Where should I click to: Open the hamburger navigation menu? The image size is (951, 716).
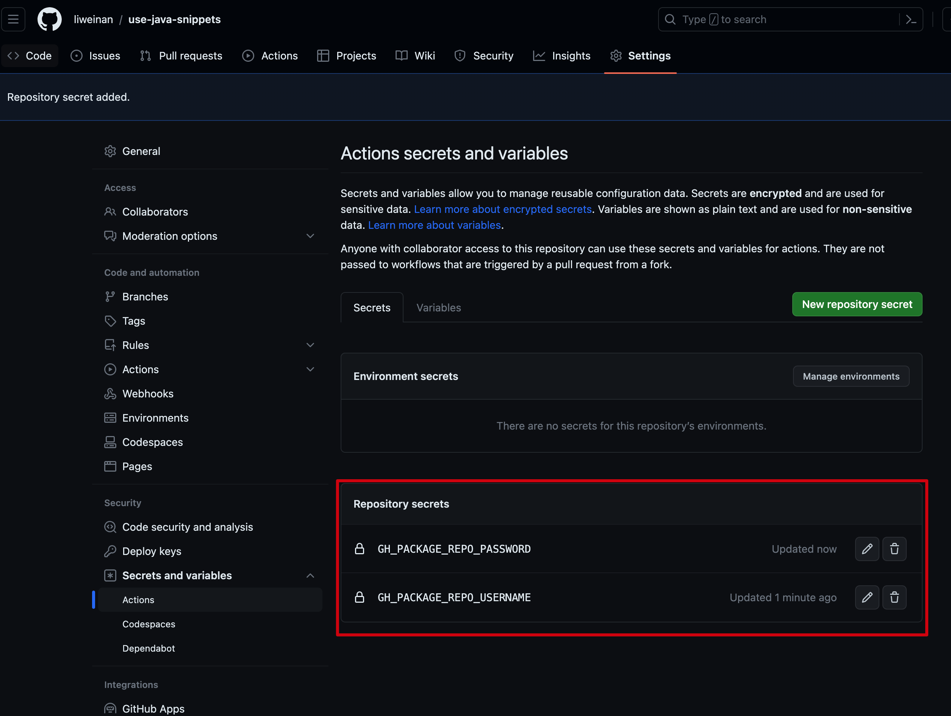[13, 19]
